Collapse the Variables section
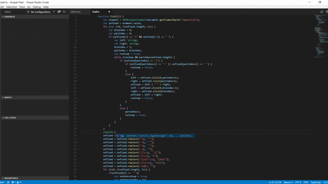Screen dimensions: 328x184 click(35, 17)
